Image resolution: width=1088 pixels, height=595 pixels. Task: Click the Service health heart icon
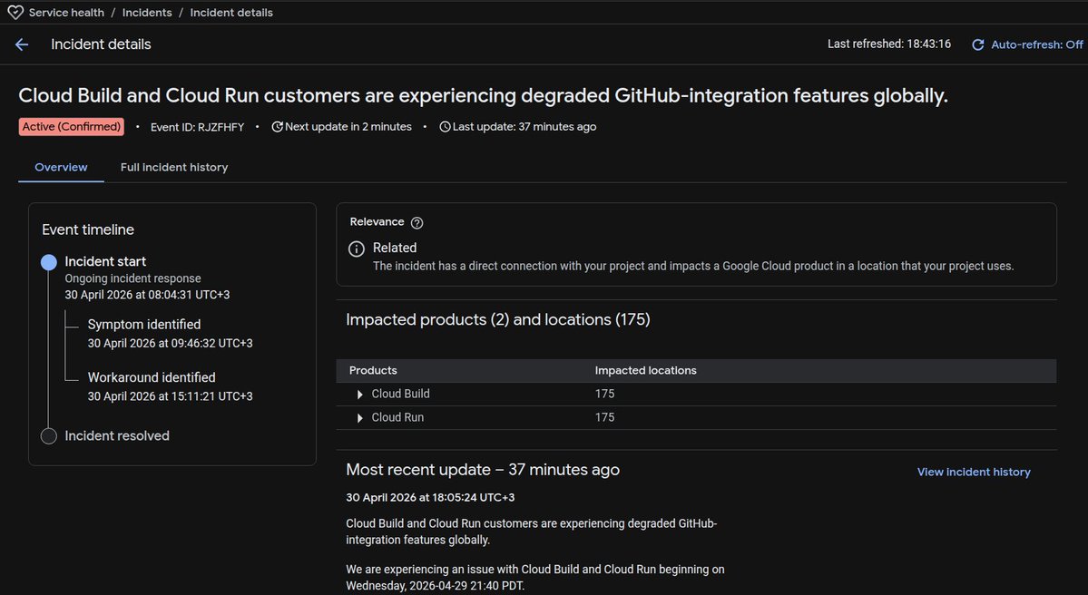[15, 13]
